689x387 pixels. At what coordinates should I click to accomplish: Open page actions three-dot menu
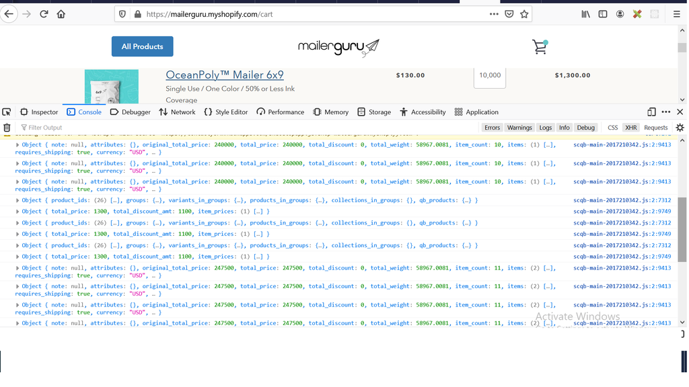coord(494,14)
